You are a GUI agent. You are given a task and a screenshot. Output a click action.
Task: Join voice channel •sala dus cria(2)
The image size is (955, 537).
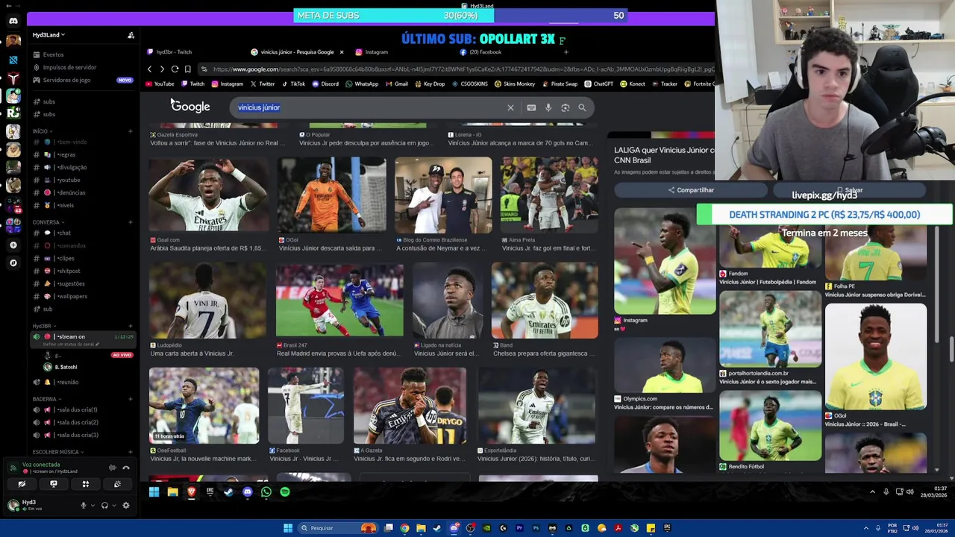pyautogui.click(x=78, y=422)
